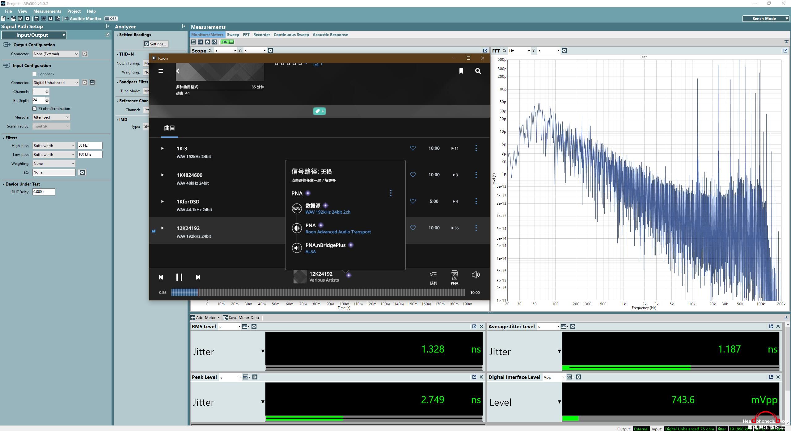The width and height of the screenshot is (791, 431).
Task: Open the Input/Output dropdown
Action: (34, 35)
